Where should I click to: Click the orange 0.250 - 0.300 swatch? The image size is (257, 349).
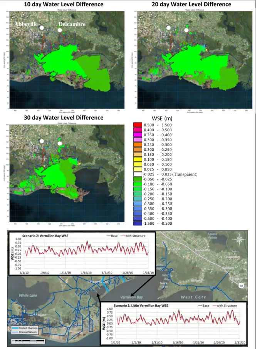tap(138, 145)
